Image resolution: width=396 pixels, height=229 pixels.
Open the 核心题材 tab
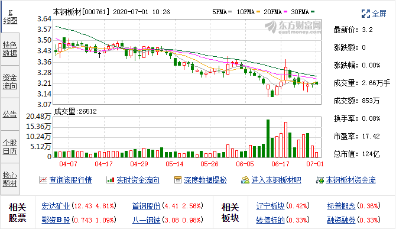(x=10, y=179)
